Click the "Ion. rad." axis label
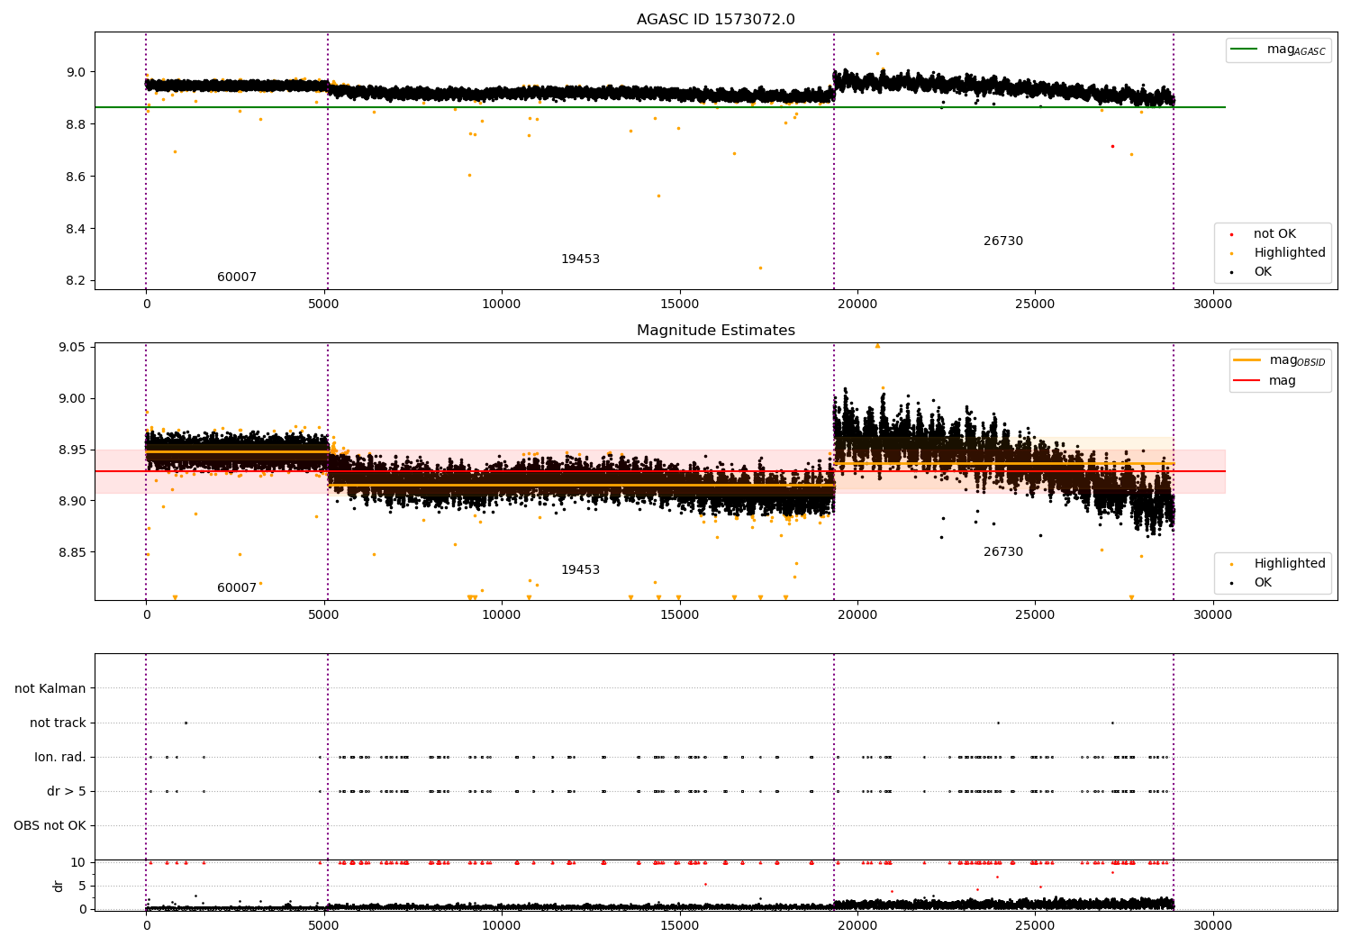1351x946 pixels. (60, 758)
